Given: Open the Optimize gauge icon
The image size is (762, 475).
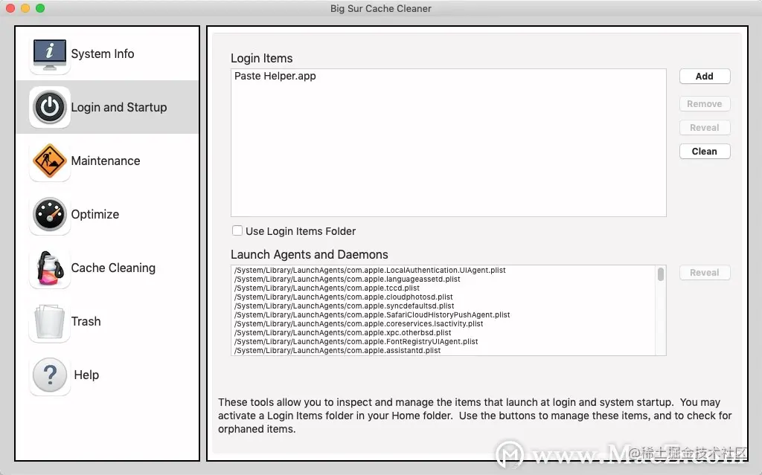Looking at the screenshot, I should point(50,214).
